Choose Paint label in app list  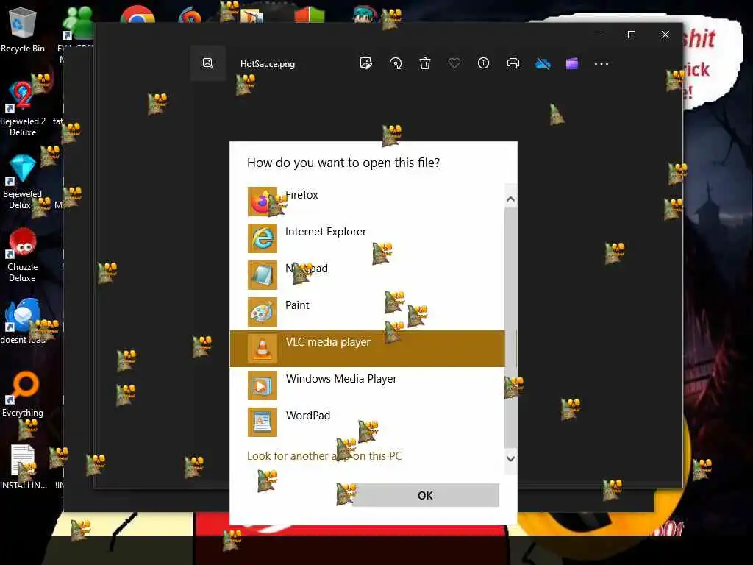[x=297, y=305]
